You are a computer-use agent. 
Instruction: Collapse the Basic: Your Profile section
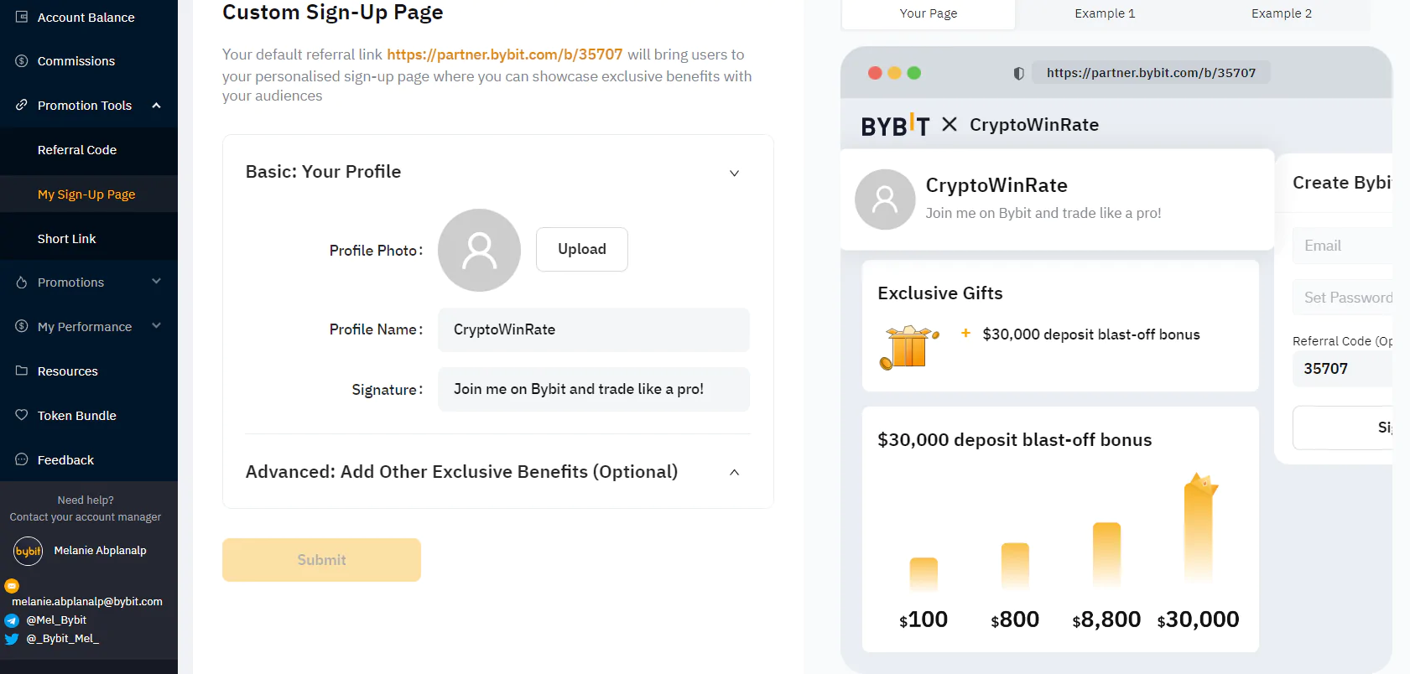(x=734, y=173)
